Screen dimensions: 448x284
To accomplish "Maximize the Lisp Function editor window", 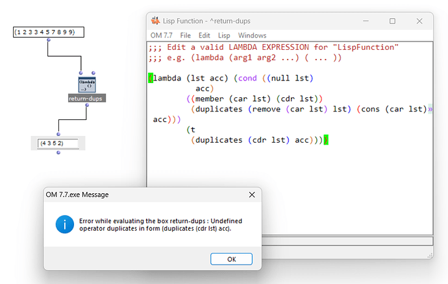I will pyautogui.click(x=392, y=21).
